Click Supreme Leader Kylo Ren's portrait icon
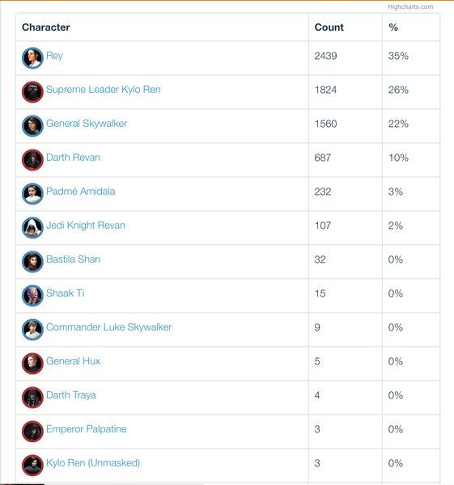 pyautogui.click(x=32, y=92)
